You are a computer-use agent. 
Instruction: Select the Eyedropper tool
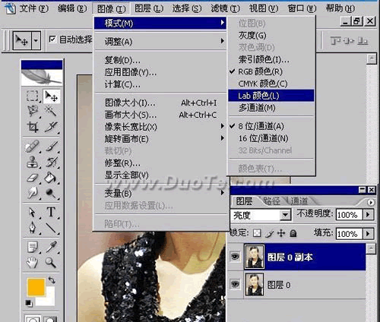(51, 247)
